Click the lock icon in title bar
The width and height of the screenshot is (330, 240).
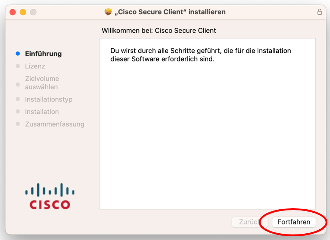(319, 12)
